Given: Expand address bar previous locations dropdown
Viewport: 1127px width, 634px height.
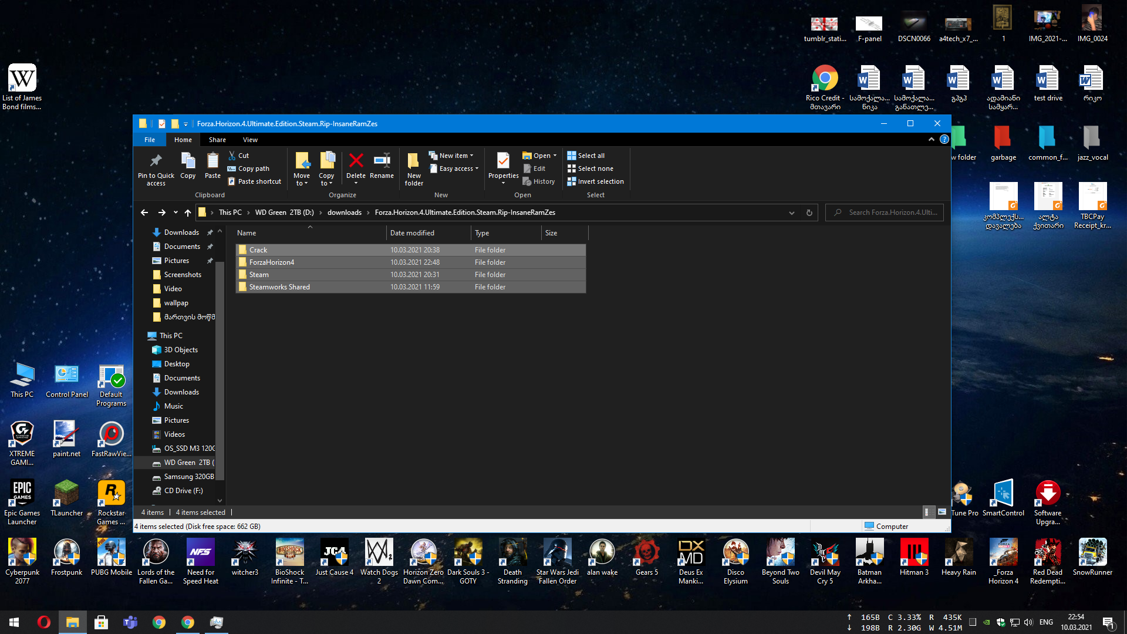Looking at the screenshot, I should coord(791,213).
